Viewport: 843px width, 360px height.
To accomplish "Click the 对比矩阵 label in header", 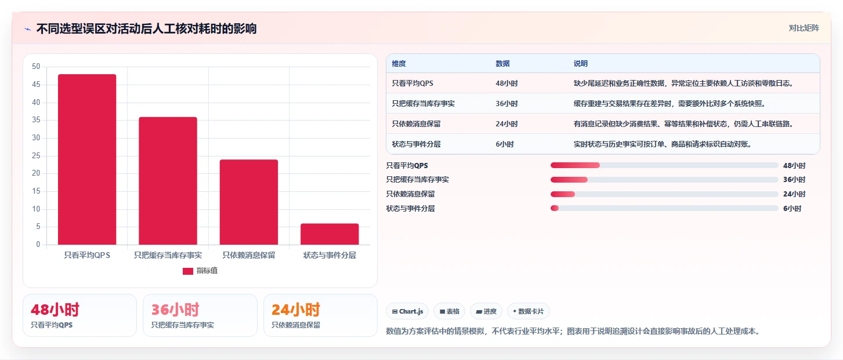I will click(x=804, y=28).
